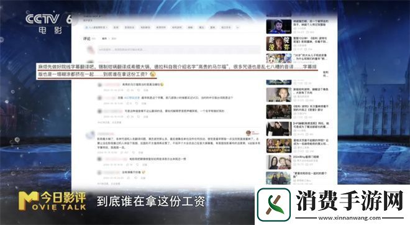
Task: Expand the video tag row chevron
Action: (x=238, y=27)
